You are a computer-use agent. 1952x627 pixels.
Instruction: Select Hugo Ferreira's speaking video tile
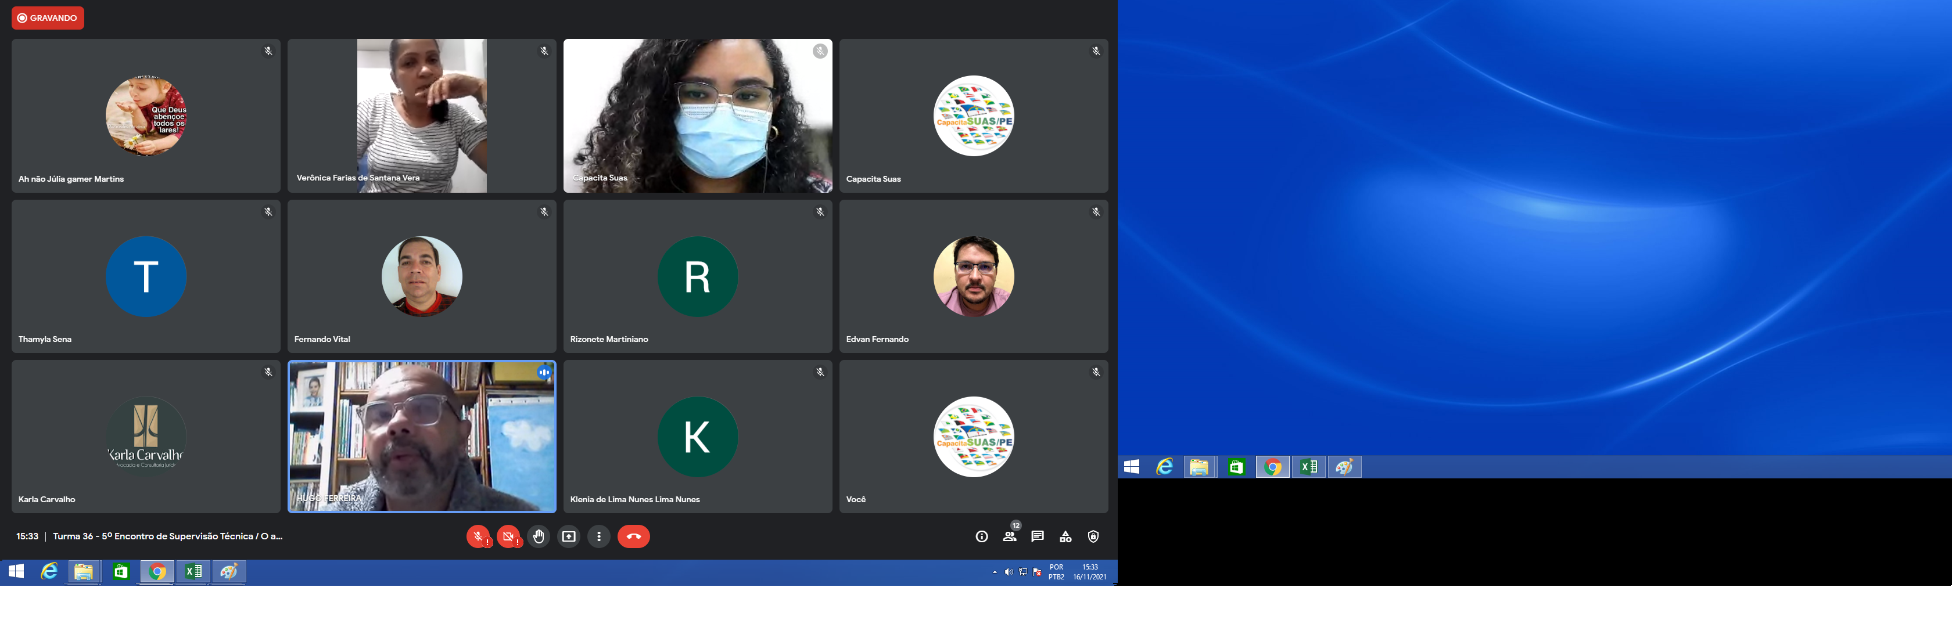(421, 437)
